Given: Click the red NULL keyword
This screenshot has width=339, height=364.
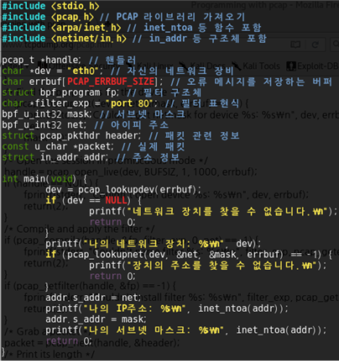Looking at the screenshot, I should click(116, 200).
